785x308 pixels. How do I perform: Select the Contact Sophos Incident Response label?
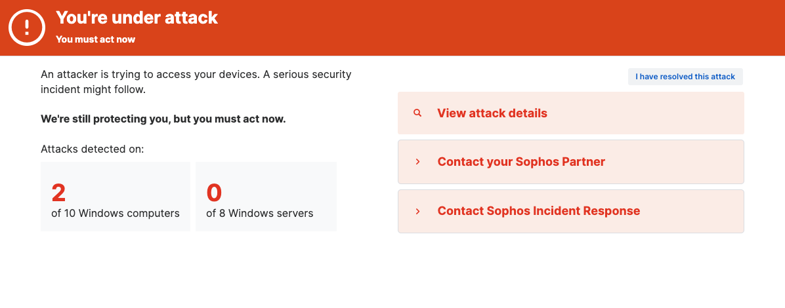tap(538, 211)
